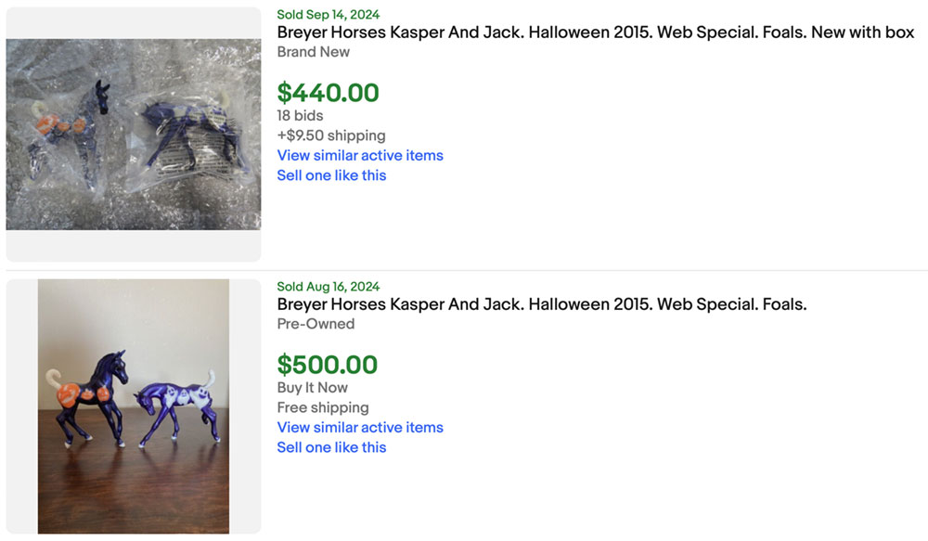
Task: View similar active items for the $500.00 listing
Action: tap(360, 427)
